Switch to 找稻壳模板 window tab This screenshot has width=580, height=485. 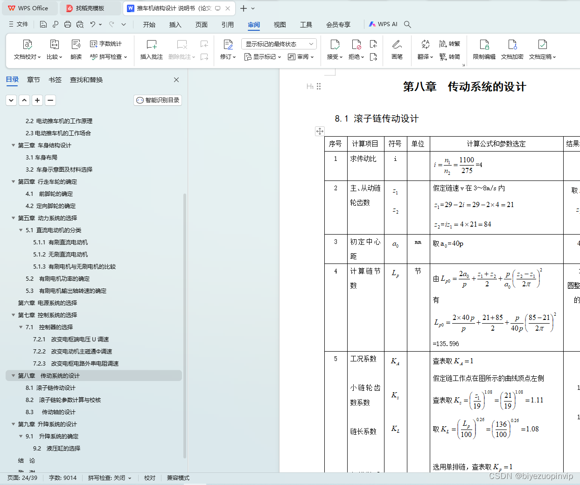(90, 8)
